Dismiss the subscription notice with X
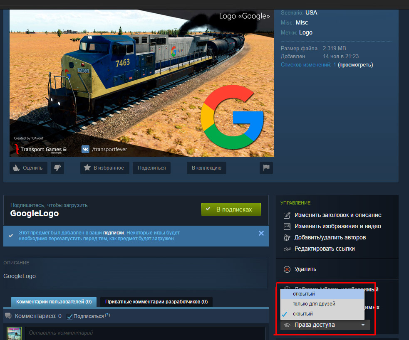The image size is (409, 340). tap(261, 233)
